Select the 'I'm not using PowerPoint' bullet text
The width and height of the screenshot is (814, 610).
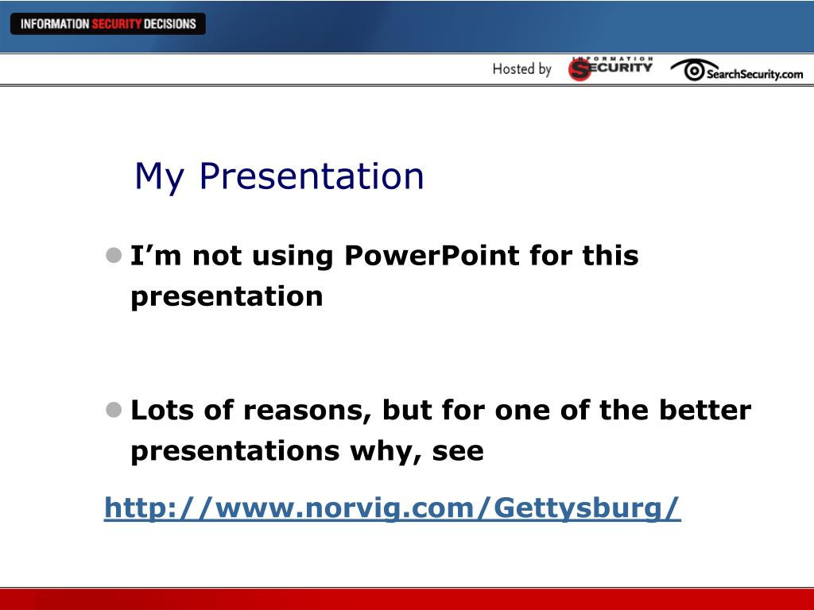[x=384, y=276]
